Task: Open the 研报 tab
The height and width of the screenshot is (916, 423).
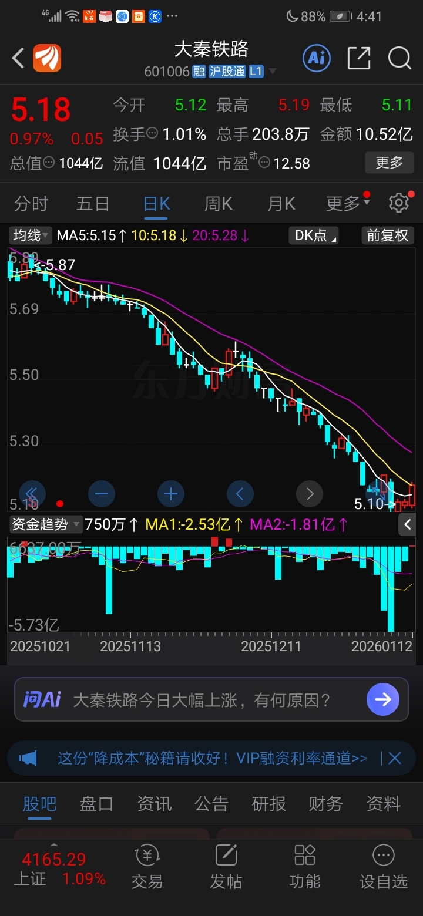Action: tap(269, 803)
